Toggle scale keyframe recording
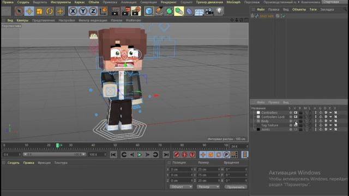The image size is (349, 196). pyautogui.click(x=211, y=155)
